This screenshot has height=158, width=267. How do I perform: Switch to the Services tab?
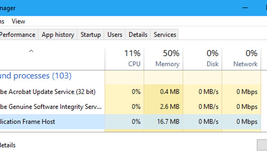(164, 34)
